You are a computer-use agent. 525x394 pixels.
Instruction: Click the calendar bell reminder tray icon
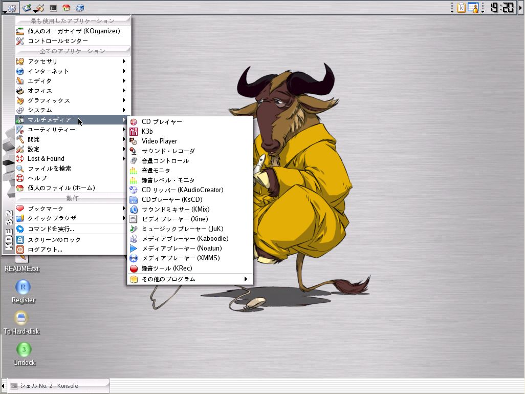pos(473,7)
